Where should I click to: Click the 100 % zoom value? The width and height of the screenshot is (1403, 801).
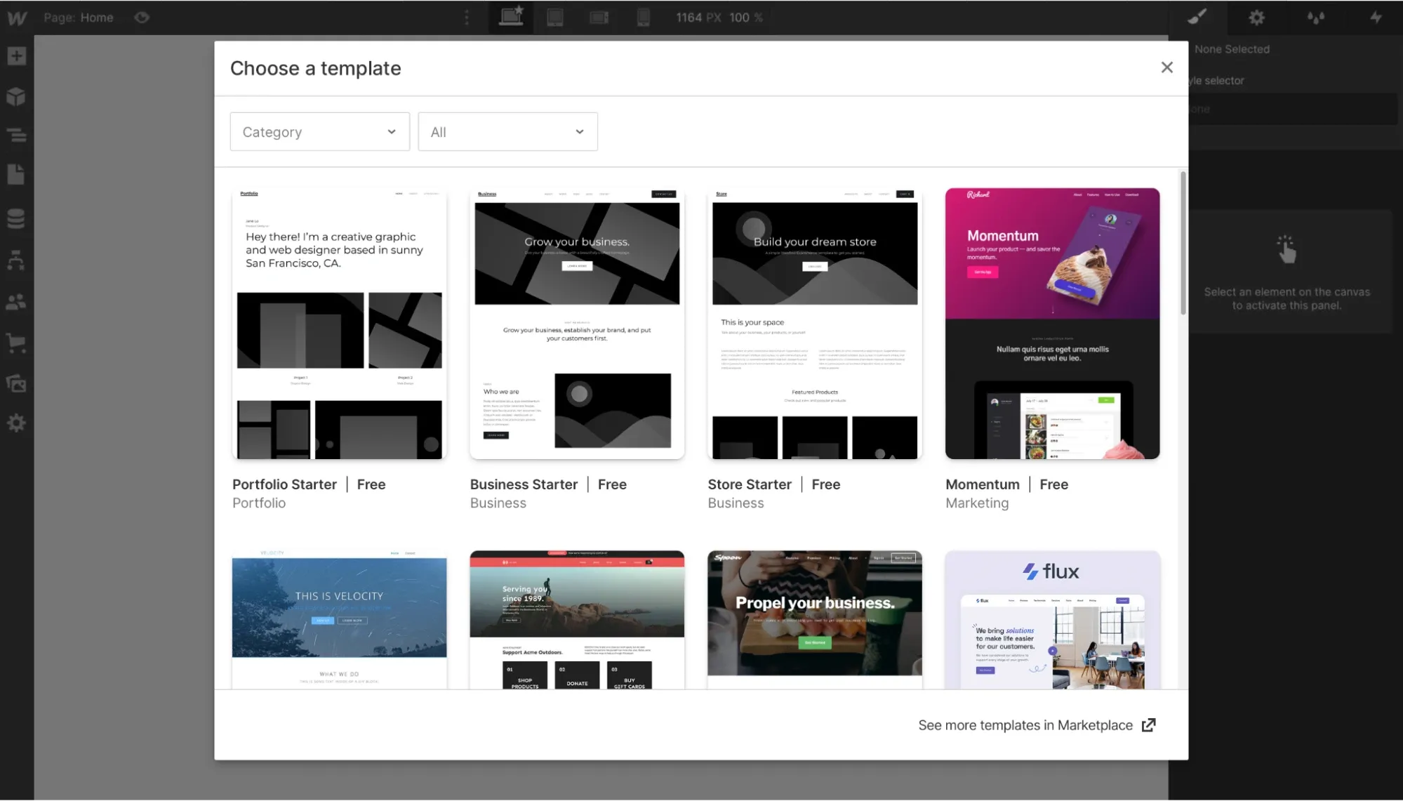coord(745,18)
